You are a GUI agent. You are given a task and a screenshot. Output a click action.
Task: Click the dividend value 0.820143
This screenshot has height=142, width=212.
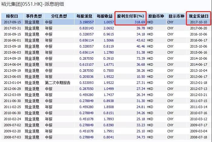pyautogui.click(x=87, y=28)
